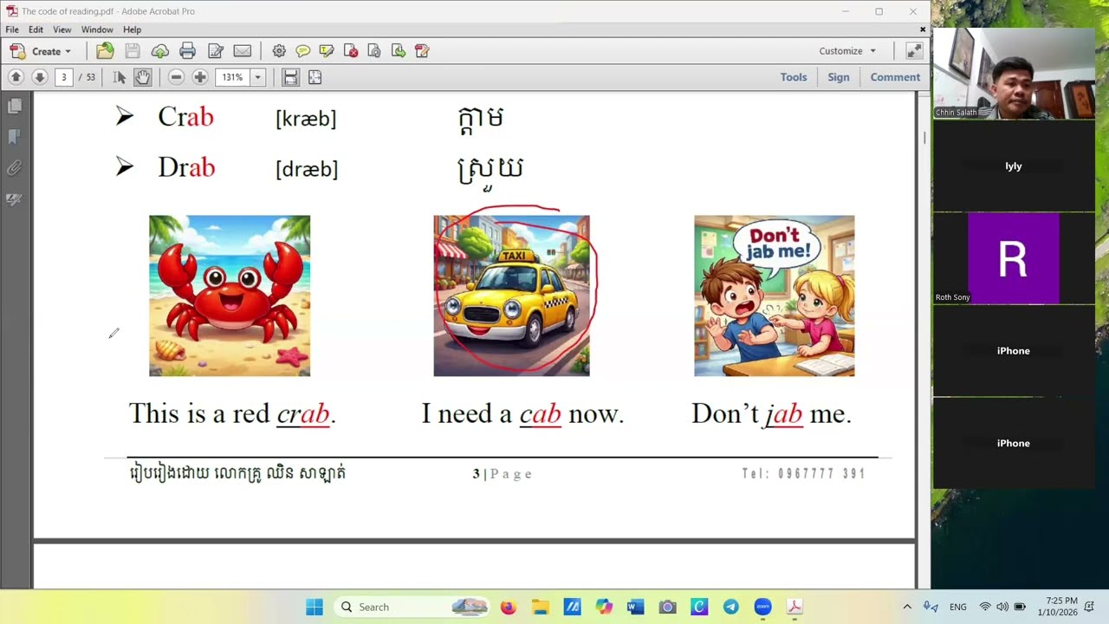This screenshot has width=1109, height=624.
Task: Go to previous page with up arrow
Action: point(16,77)
